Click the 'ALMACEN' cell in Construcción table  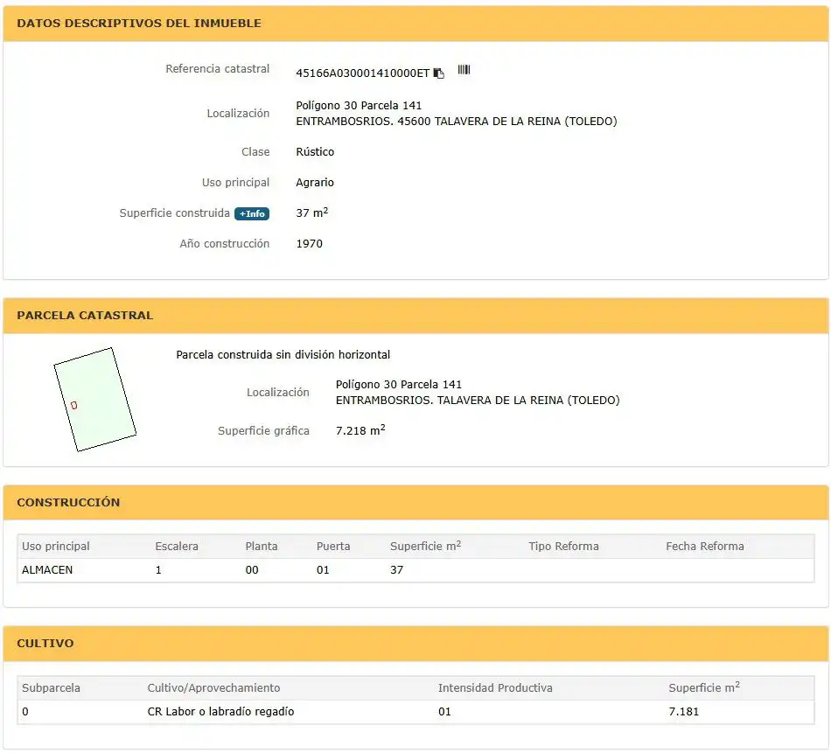(47, 569)
